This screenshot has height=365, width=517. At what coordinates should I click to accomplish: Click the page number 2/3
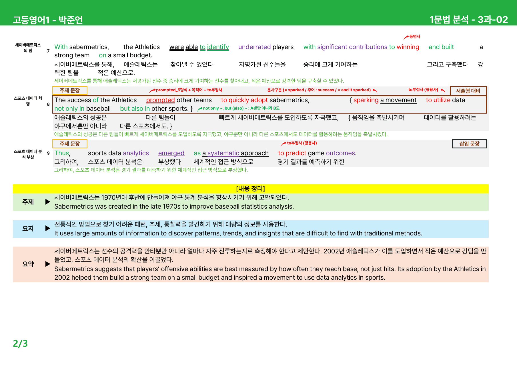(20, 343)
